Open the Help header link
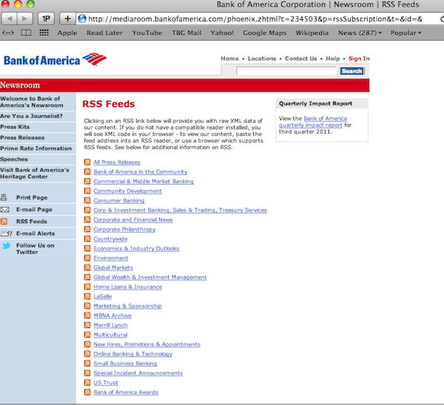The height and width of the screenshot is (405, 444). (x=332, y=58)
